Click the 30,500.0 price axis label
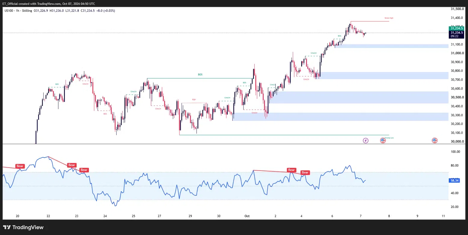 (457, 97)
